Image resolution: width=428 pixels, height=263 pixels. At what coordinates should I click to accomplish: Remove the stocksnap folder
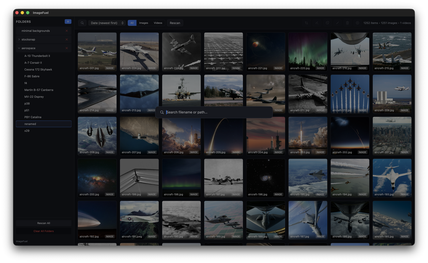[x=66, y=40]
